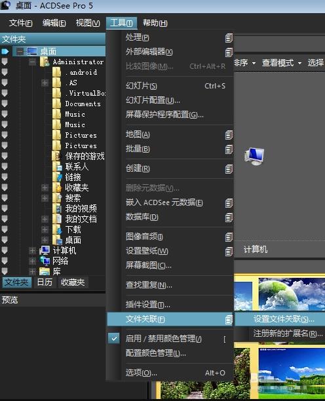This screenshot has width=325, height=401.
Task: Click 设置文件关联(S) in the submenu
Action: pyautogui.click(x=280, y=319)
